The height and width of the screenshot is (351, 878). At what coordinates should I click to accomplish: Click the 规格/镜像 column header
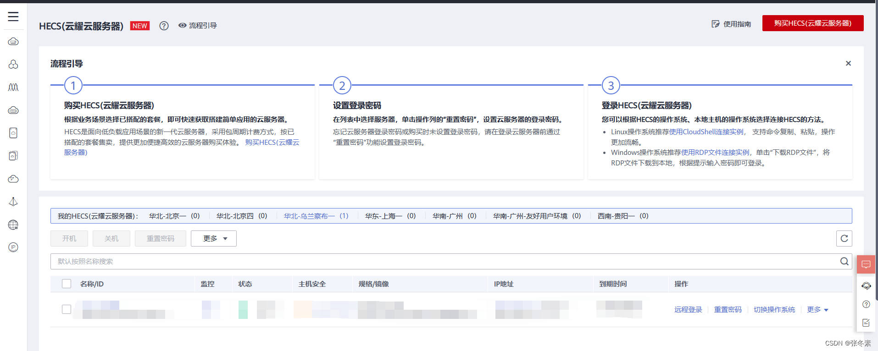tap(373, 284)
